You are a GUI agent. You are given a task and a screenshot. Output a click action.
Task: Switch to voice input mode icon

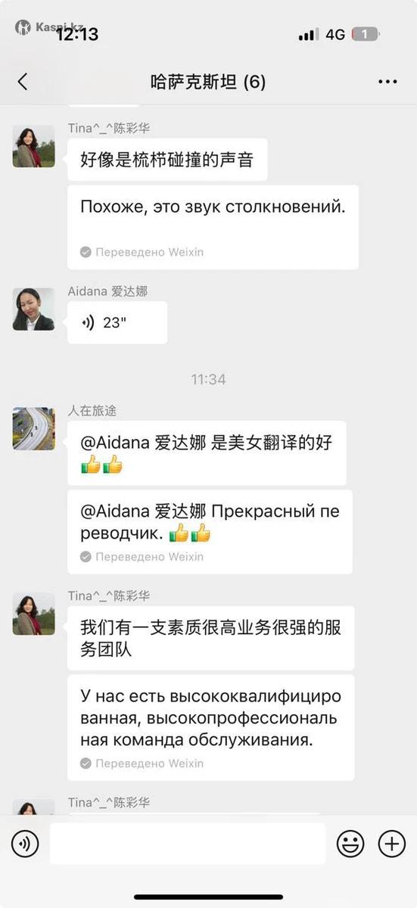pos(25,844)
